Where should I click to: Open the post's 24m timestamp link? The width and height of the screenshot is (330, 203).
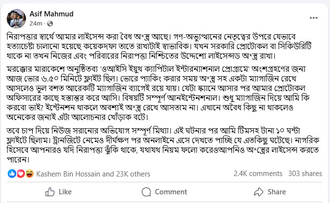tap(36, 23)
